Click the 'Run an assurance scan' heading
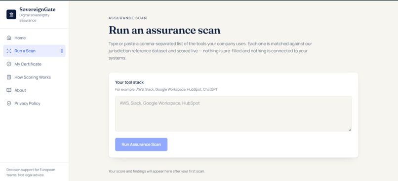 pyautogui.click(x=164, y=30)
